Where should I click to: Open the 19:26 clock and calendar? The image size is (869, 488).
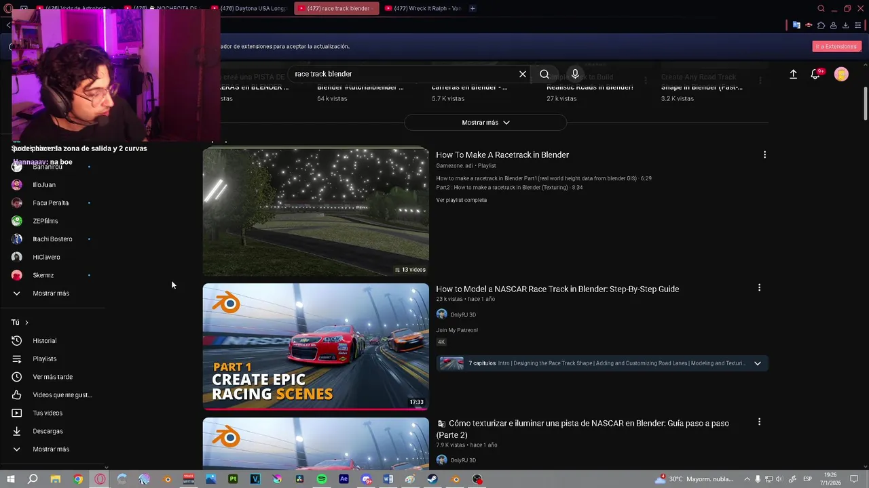coord(830,479)
